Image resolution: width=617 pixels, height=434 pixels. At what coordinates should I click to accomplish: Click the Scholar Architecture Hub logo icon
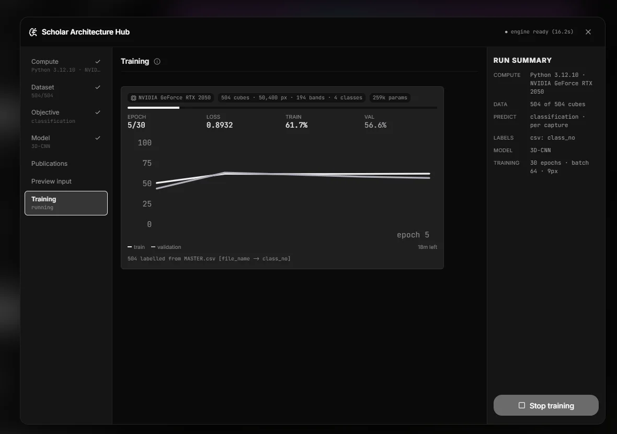pyautogui.click(x=33, y=32)
